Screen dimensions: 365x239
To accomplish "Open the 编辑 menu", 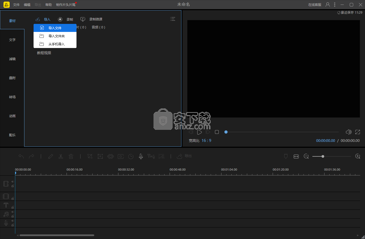I will (27, 5).
